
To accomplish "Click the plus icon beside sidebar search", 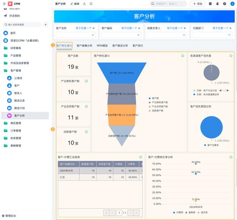I will (x=46, y=25).
